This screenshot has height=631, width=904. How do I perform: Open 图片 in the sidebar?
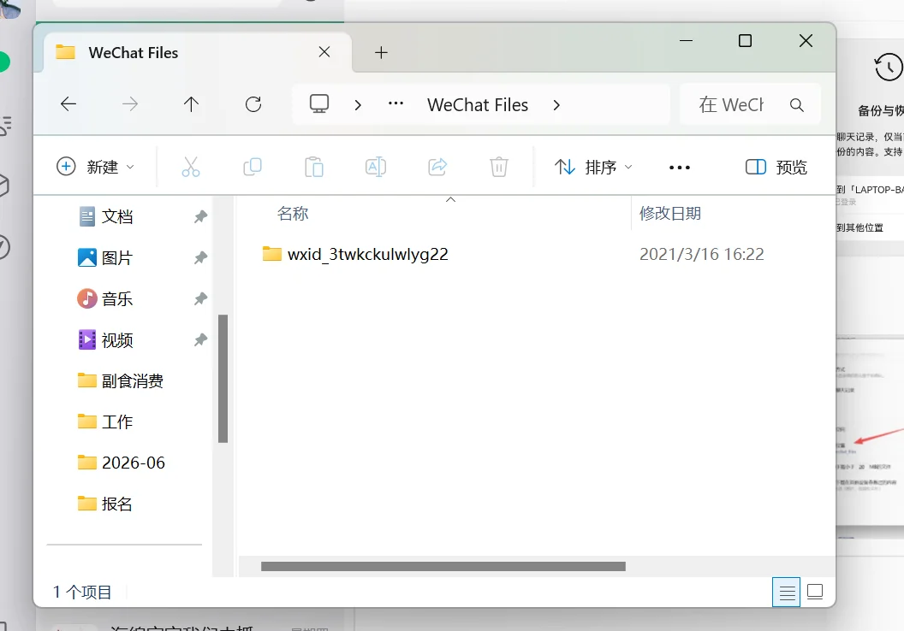tap(117, 258)
